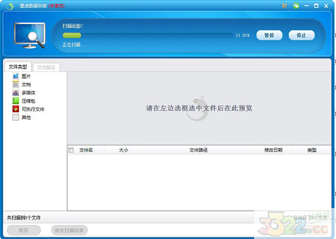Open the 文档 tree item label

click(26, 85)
